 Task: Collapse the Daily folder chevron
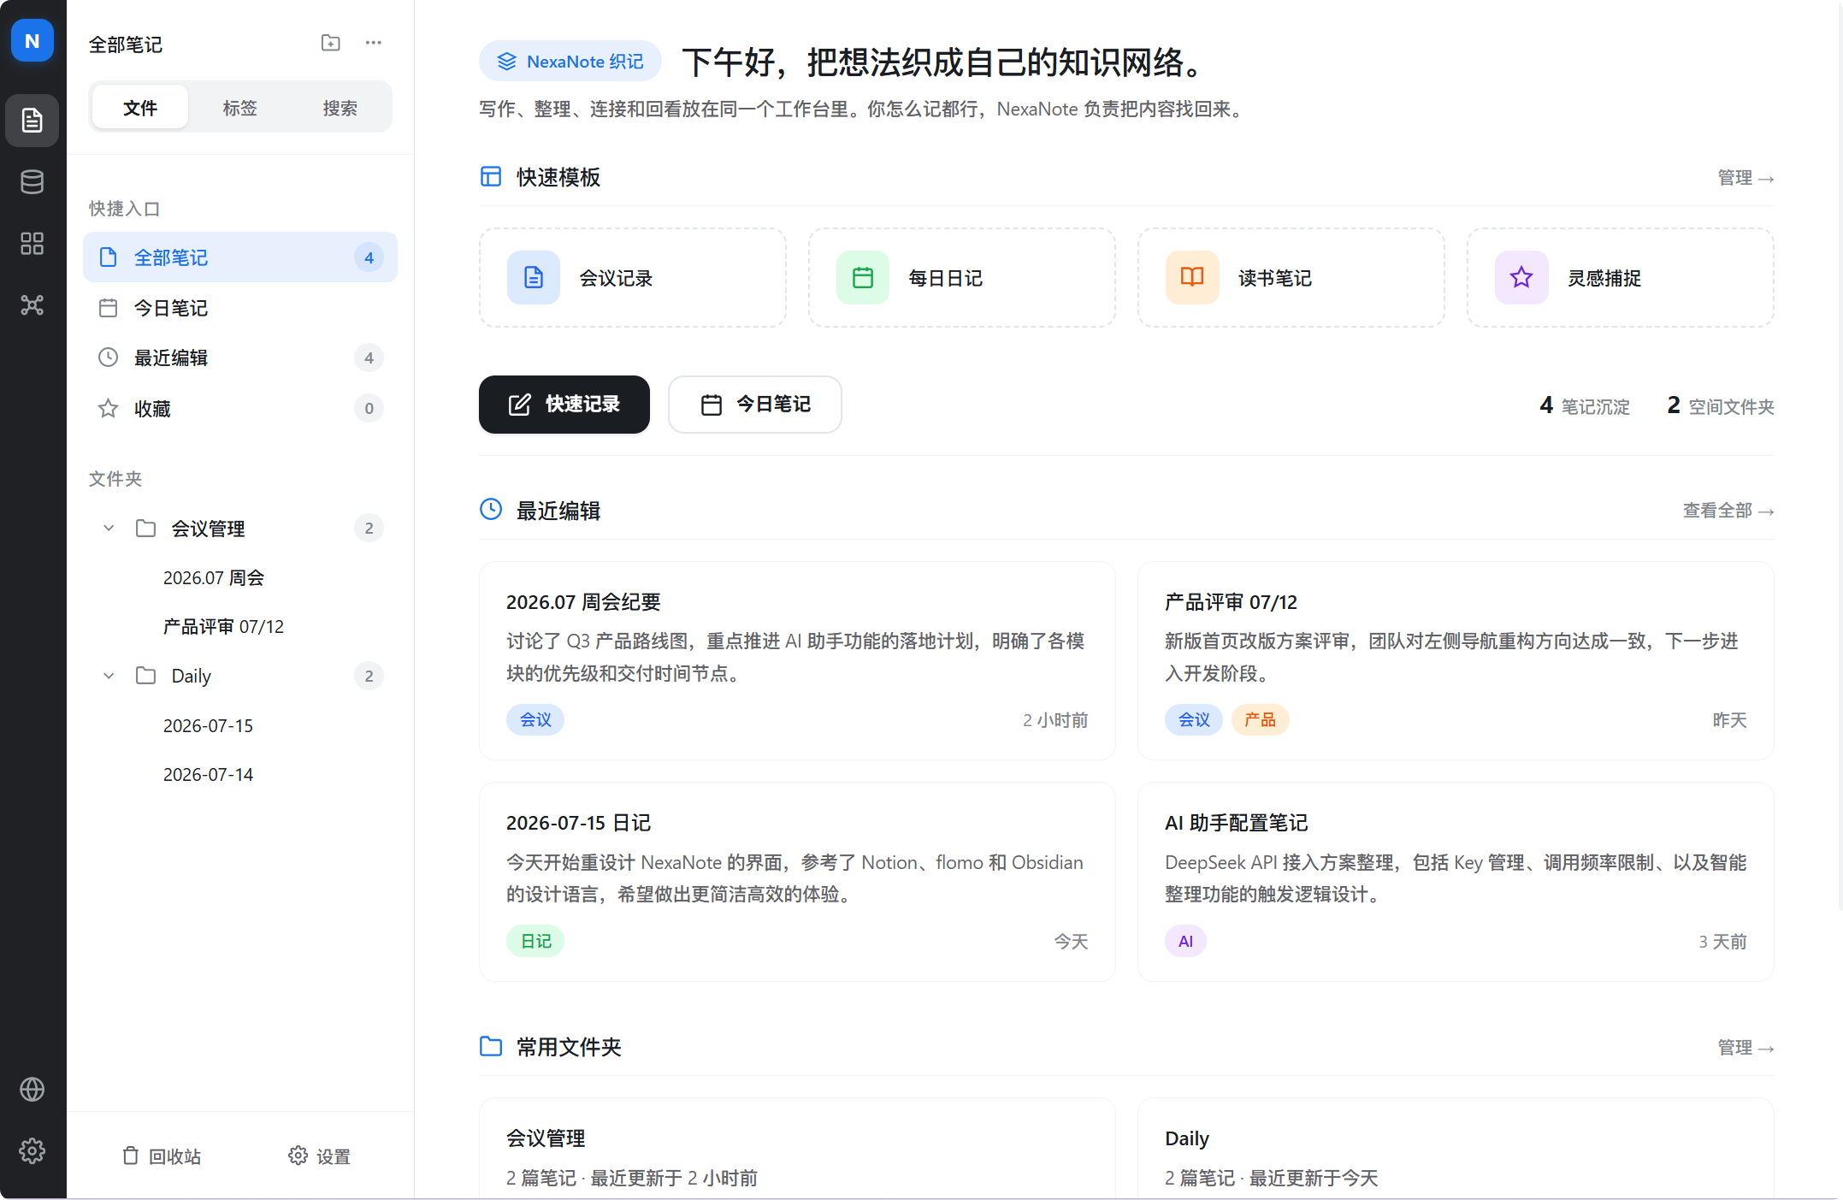click(109, 676)
